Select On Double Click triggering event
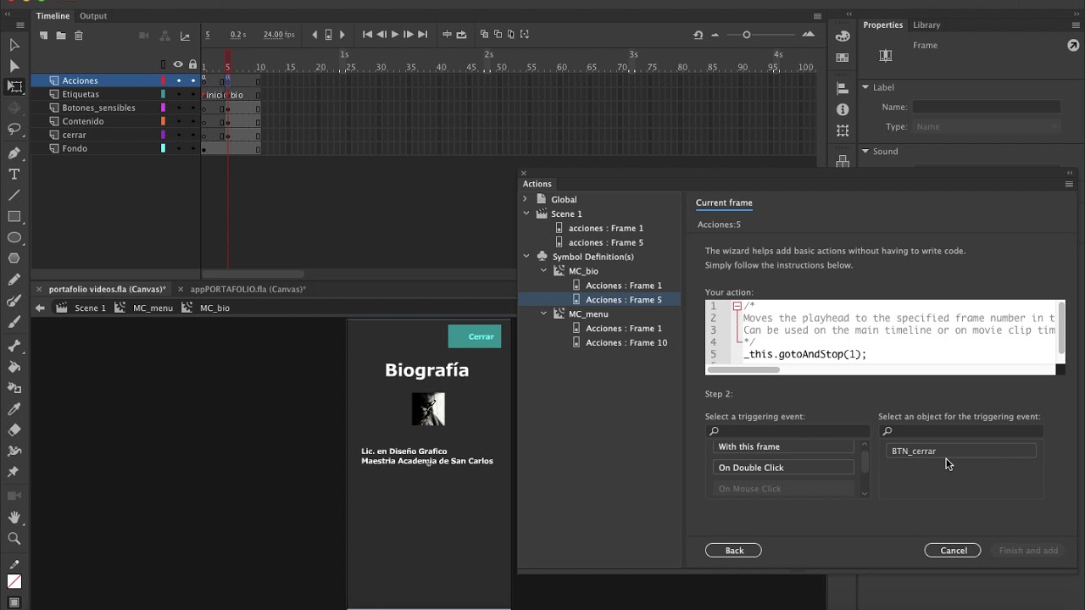The height and width of the screenshot is (610, 1085). tap(783, 468)
